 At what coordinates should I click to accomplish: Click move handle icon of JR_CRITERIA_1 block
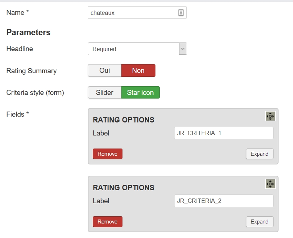point(270,116)
